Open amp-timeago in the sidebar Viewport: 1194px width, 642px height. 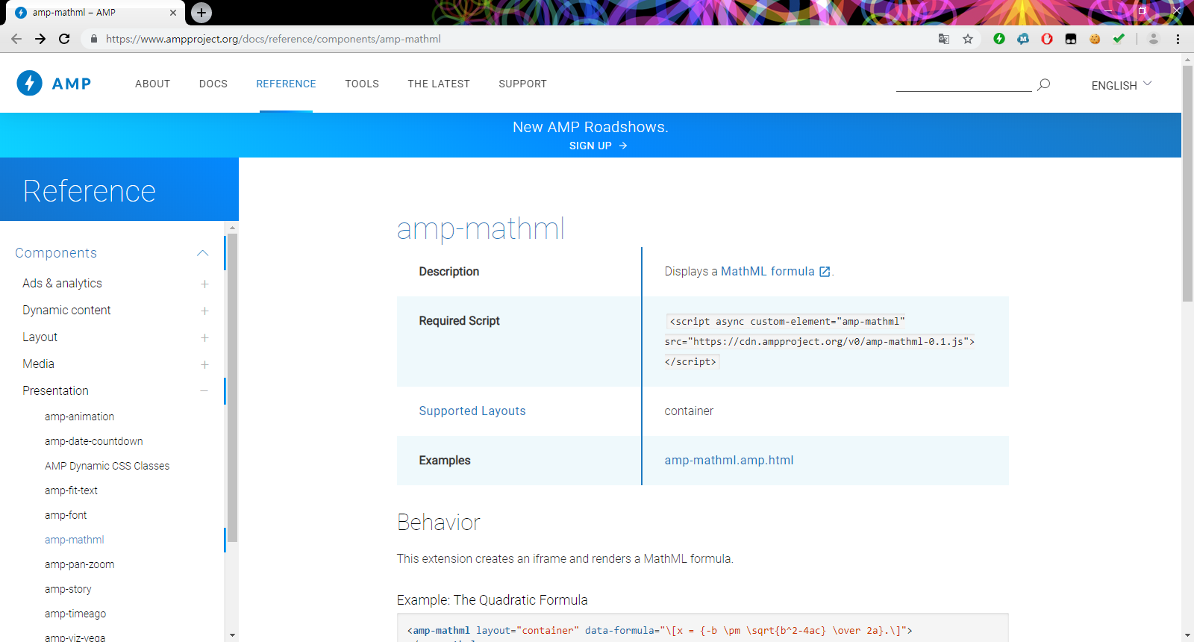click(75, 614)
